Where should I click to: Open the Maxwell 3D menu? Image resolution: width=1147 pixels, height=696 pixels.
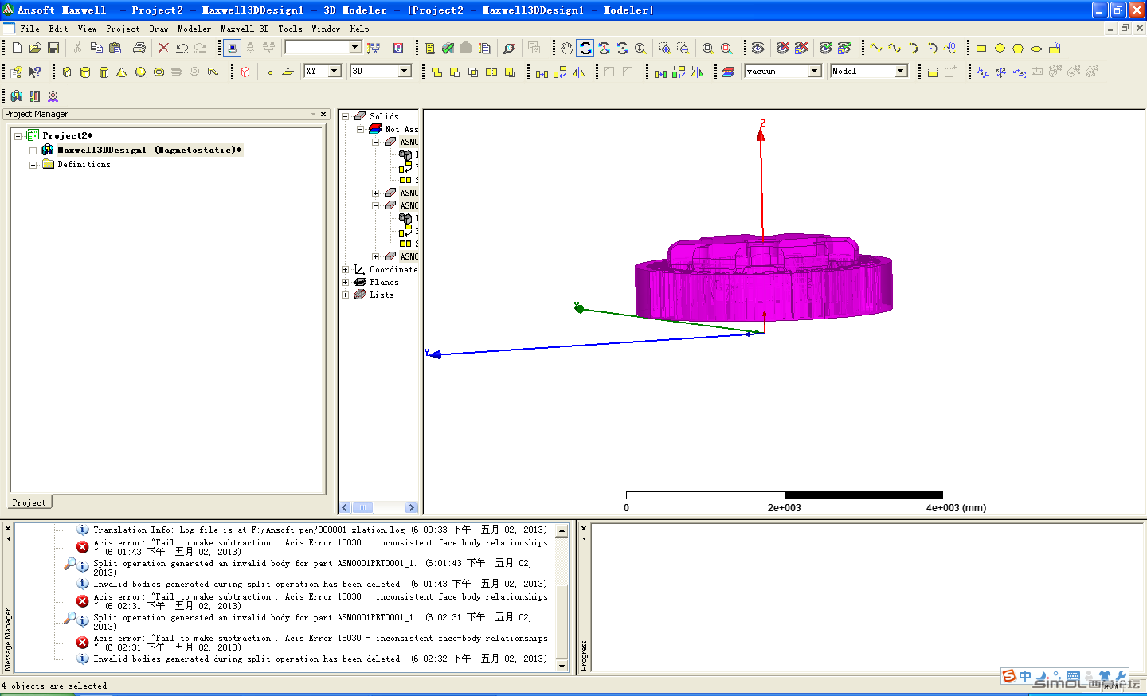click(245, 29)
